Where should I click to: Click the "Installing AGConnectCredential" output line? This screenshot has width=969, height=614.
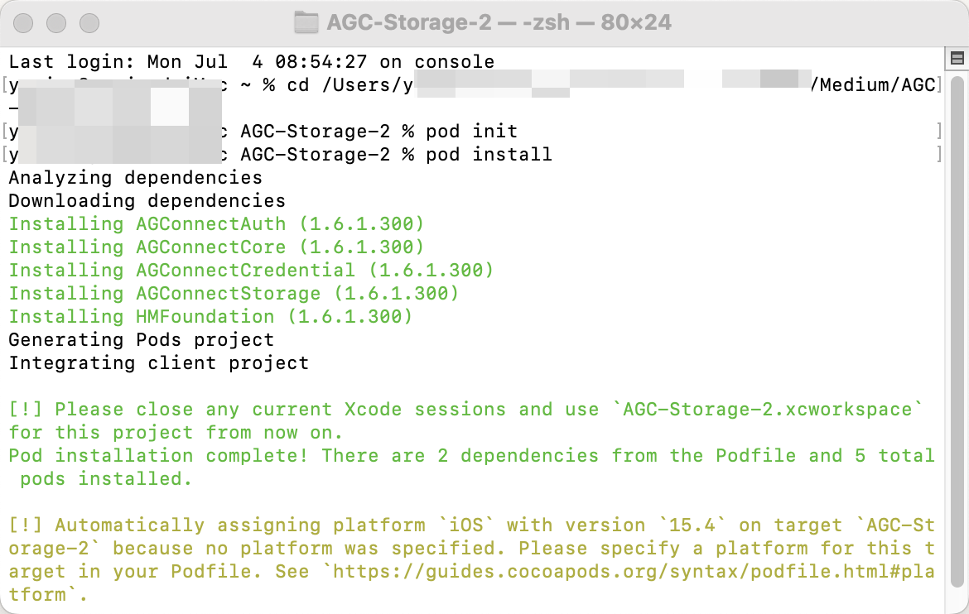tap(251, 271)
